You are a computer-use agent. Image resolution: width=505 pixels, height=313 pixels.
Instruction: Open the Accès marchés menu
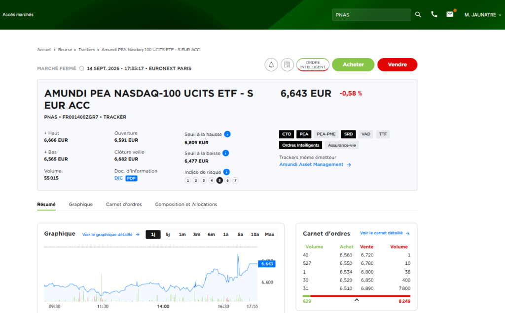[x=18, y=14]
